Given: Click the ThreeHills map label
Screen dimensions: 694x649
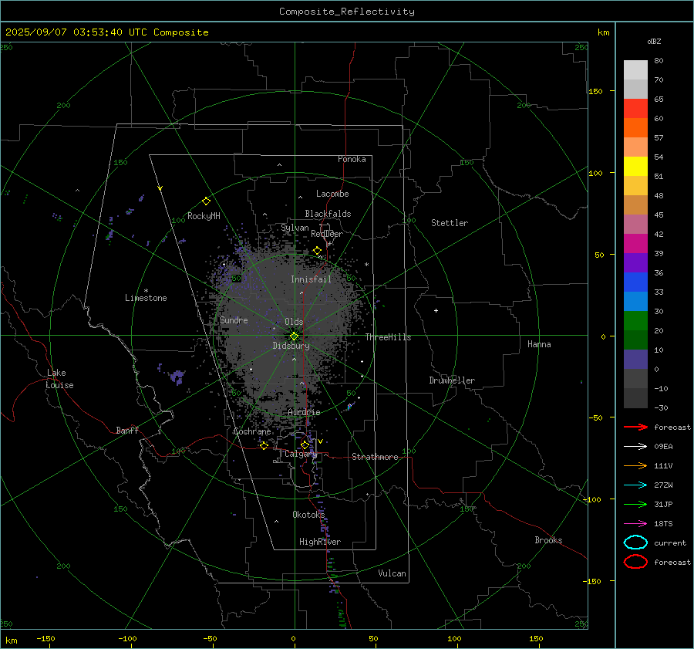Looking at the screenshot, I should [388, 337].
